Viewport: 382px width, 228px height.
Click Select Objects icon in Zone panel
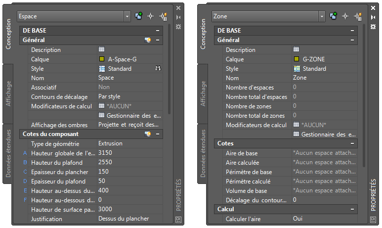click(x=346, y=16)
